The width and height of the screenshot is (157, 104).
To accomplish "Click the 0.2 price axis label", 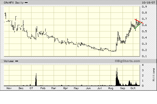I will coord(144,50).
